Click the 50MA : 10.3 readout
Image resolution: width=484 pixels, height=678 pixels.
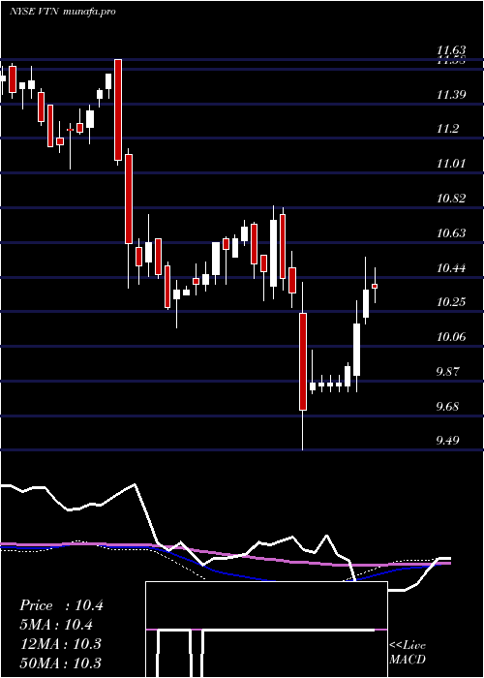click(60, 663)
